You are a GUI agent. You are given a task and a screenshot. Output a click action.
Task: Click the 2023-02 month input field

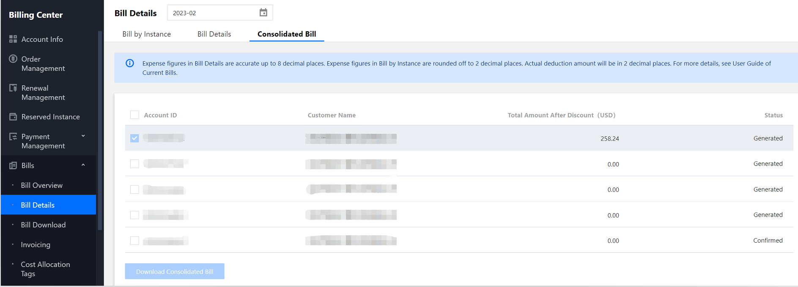point(220,13)
